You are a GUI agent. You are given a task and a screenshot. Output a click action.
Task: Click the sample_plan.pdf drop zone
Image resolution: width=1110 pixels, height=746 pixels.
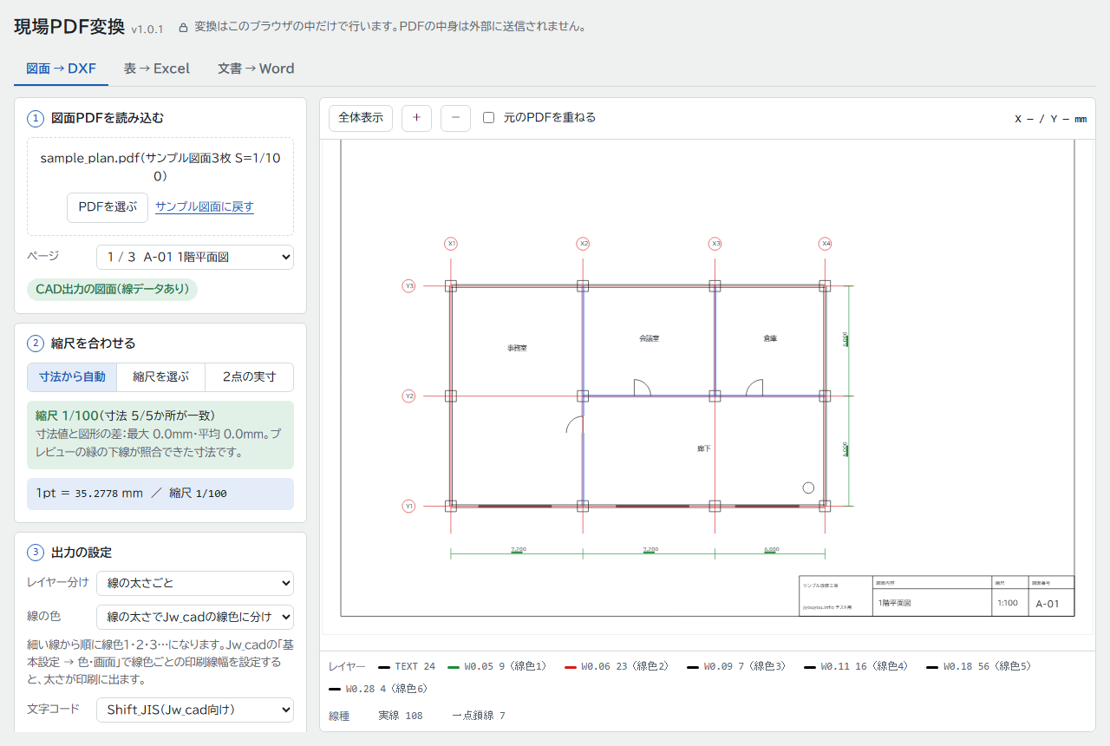pyautogui.click(x=160, y=186)
